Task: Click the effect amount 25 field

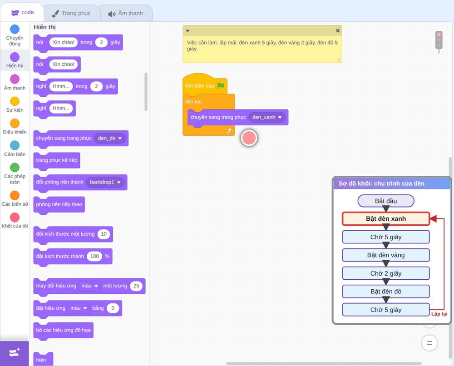Action: tap(136, 286)
